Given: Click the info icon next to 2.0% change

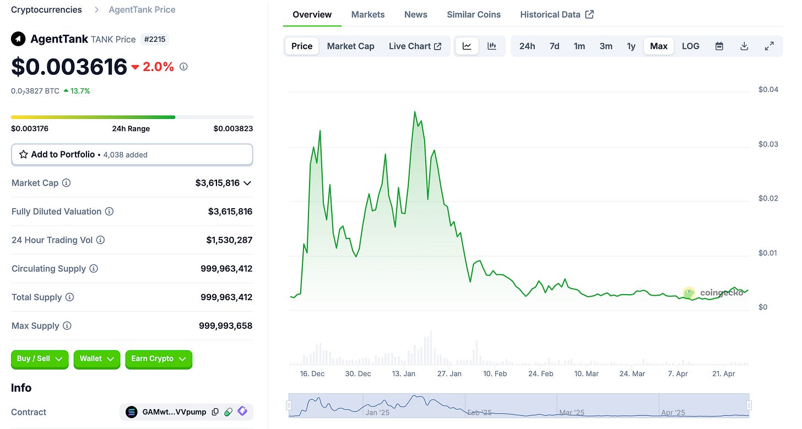Looking at the screenshot, I should click(184, 67).
